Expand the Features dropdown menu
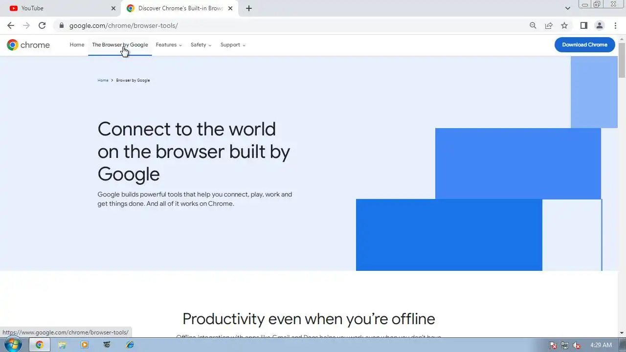 169,44
